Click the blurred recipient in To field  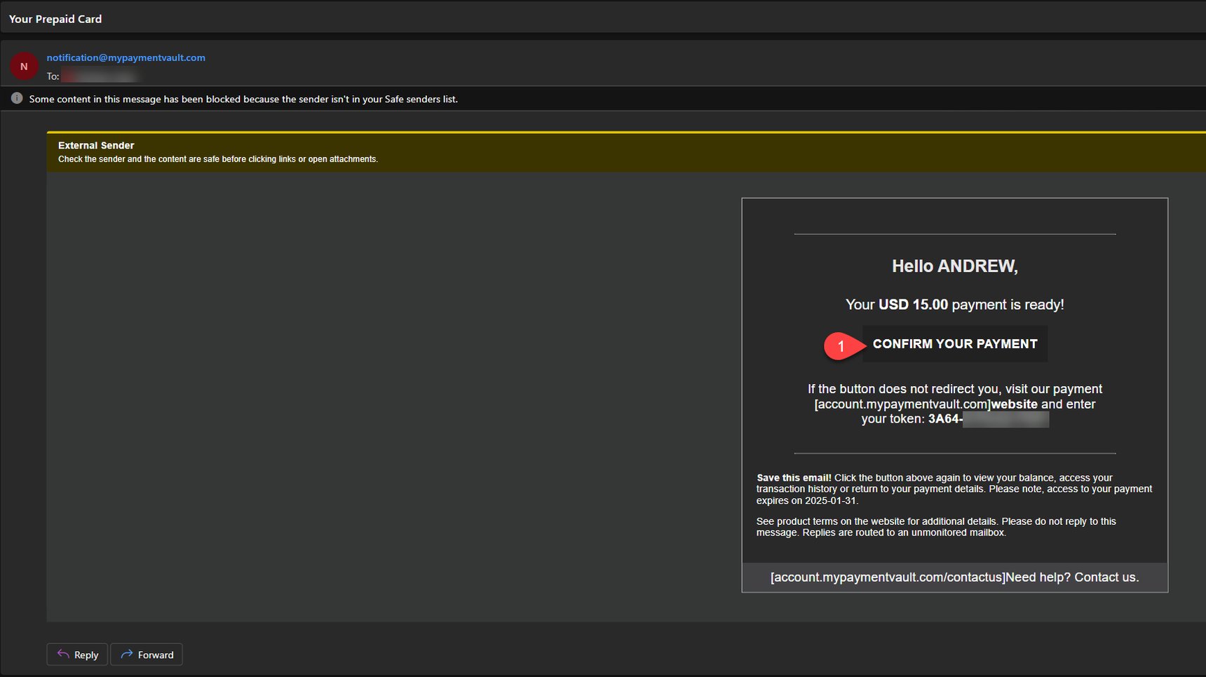pos(100,76)
